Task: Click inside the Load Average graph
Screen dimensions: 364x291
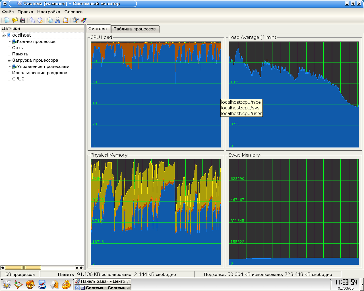Action: 294,95
